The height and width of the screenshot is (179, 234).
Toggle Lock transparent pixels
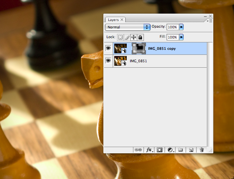coord(121,37)
